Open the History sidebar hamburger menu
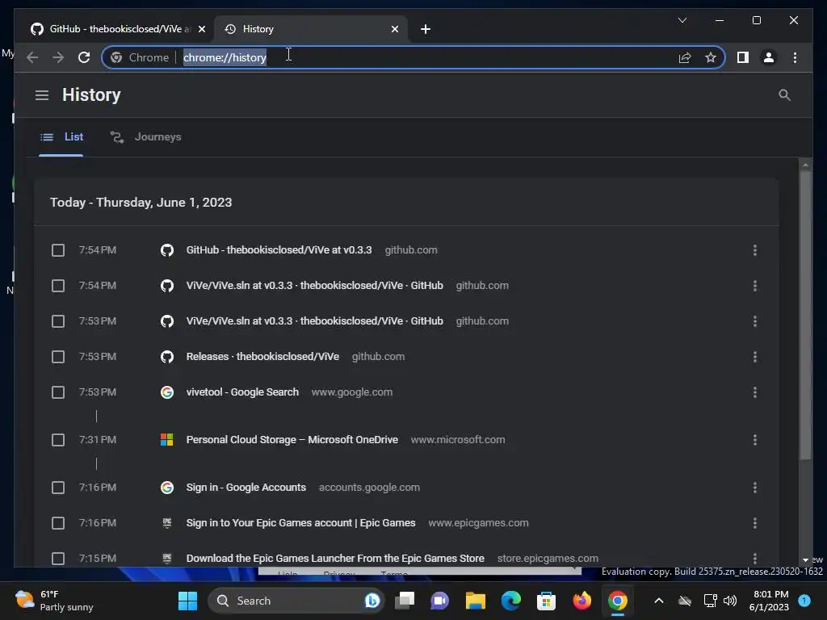 pos(42,95)
